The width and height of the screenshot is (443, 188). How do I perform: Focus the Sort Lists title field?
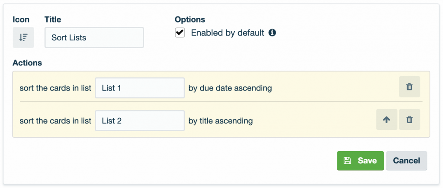pos(94,37)
